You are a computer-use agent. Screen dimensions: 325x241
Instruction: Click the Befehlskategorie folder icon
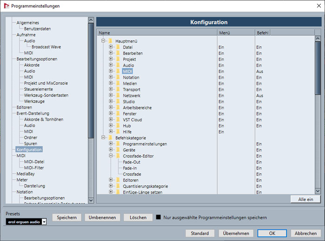click(110, 138)
